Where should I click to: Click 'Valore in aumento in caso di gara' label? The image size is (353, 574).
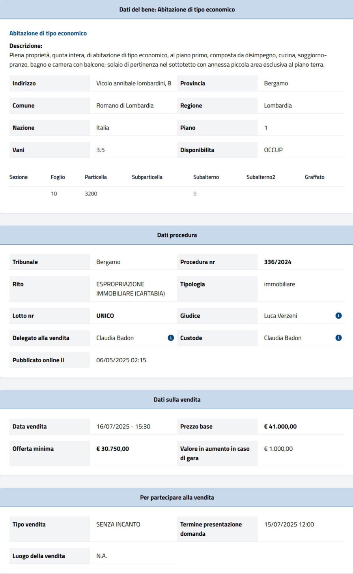(215, 453)
